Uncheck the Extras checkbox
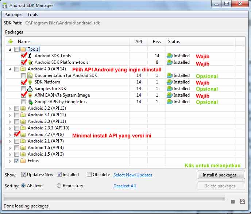The height and width of the screenshot is (214, 251). coord(16,161)
